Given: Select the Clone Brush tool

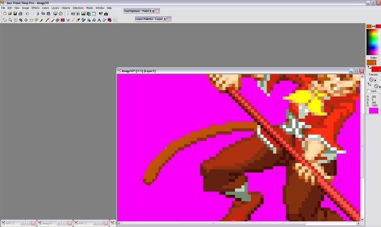Looking at the screenshot, I should [57, 20].
